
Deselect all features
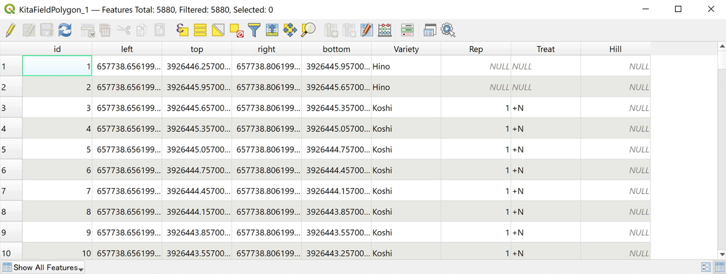[x=237, y=30]
